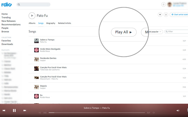
Task: Play the artist Pato Fu with the round play button
Action: [32, 16]
